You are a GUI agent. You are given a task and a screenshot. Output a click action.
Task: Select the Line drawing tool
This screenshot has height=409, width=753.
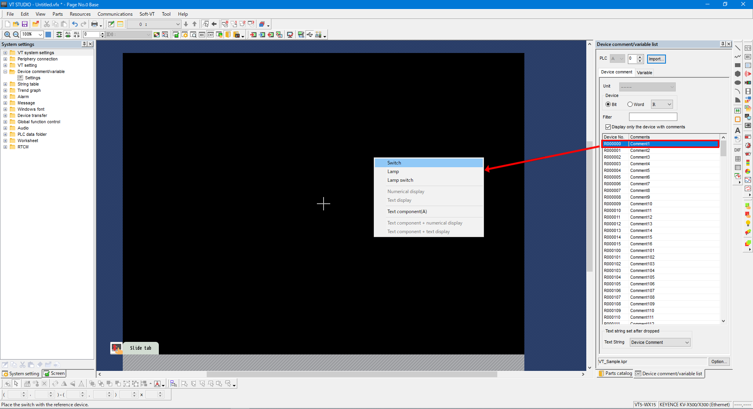[738, 48]
